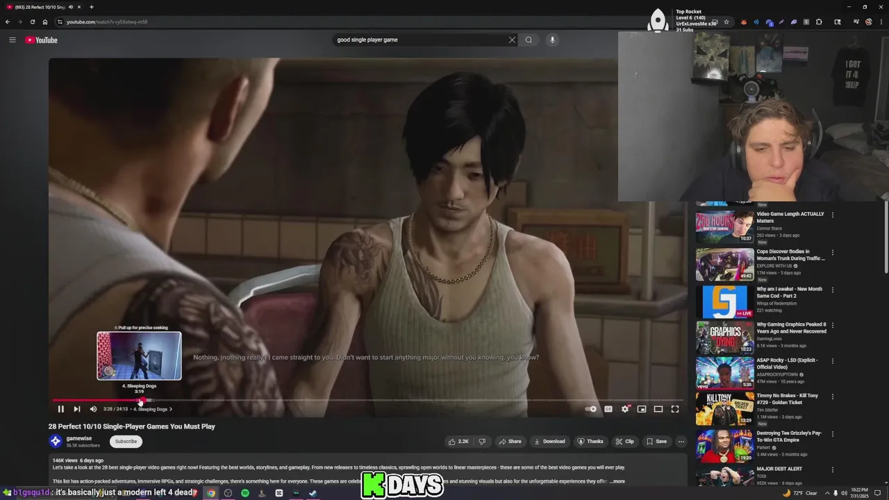Expand the description with '...more'

coord(617,481)
